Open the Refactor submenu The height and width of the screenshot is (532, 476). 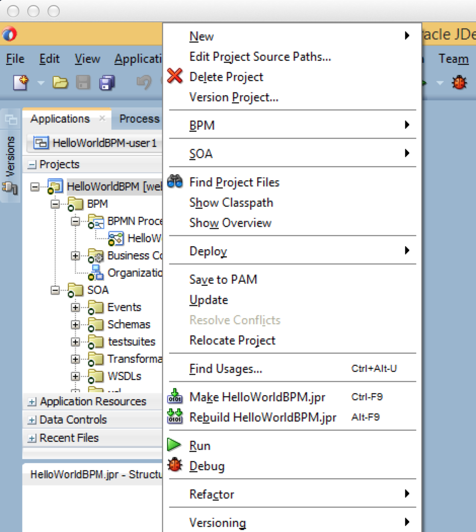point(293,494)
